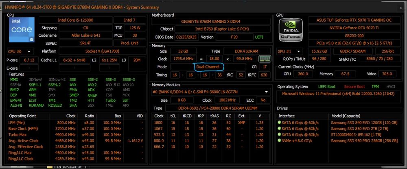Image resolution: width=407 pixels, height=169 pixels.
Task: Click the L3 cache 20M value
Action: [x=137, y=60]
